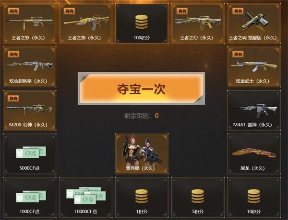This screenshot has height=220, width=288.
Task: Select the 王者之幻 rifle prize
Action: 198,24
